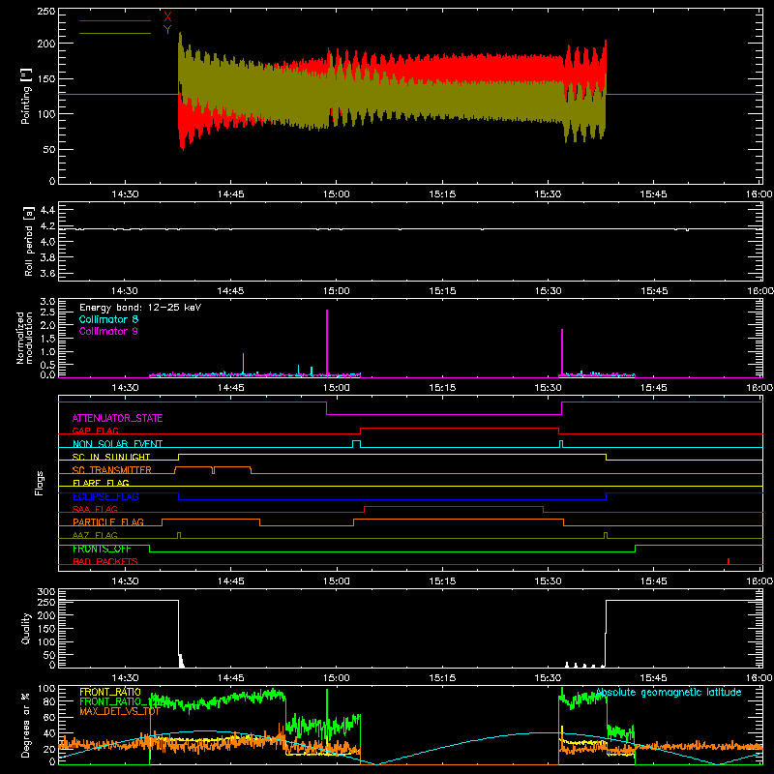Select the SAA_FLAG label
Image resolution: width=774 pixels, height=774 pixels.
tap(95, 509)
